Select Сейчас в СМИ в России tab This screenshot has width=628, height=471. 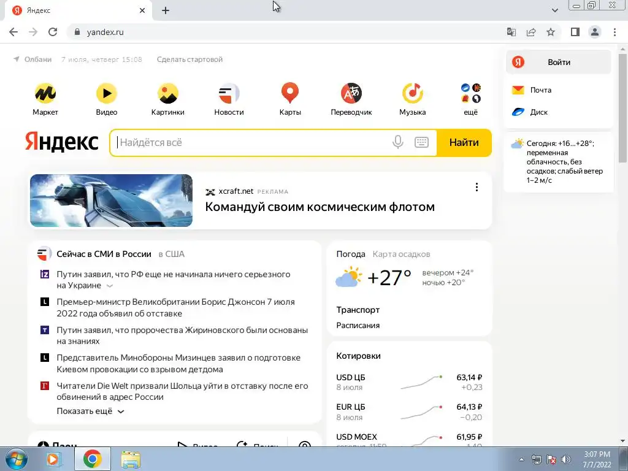pyautogui.click(x=104, y=254)
